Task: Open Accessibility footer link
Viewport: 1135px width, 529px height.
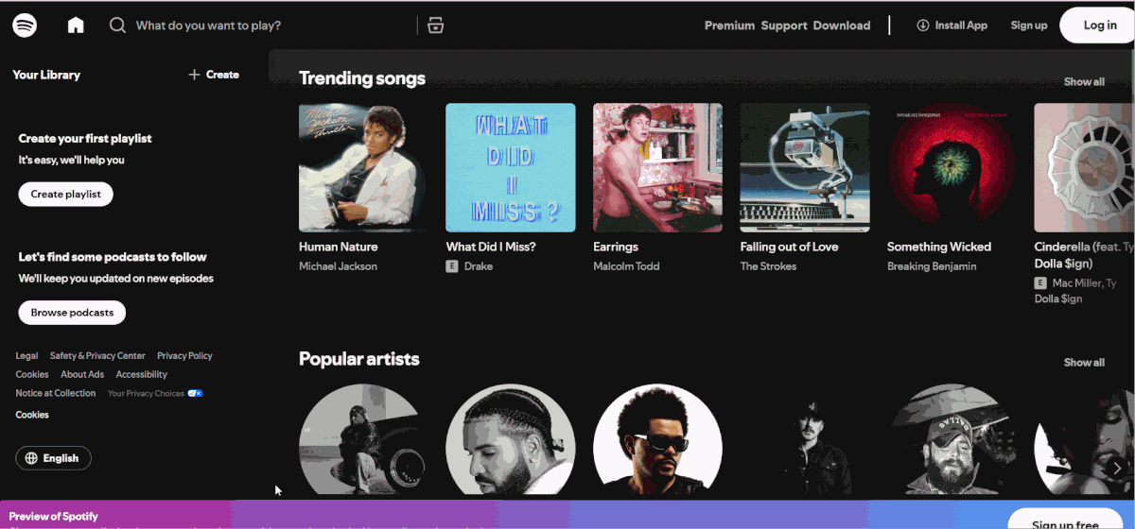Action: (142, 375)
